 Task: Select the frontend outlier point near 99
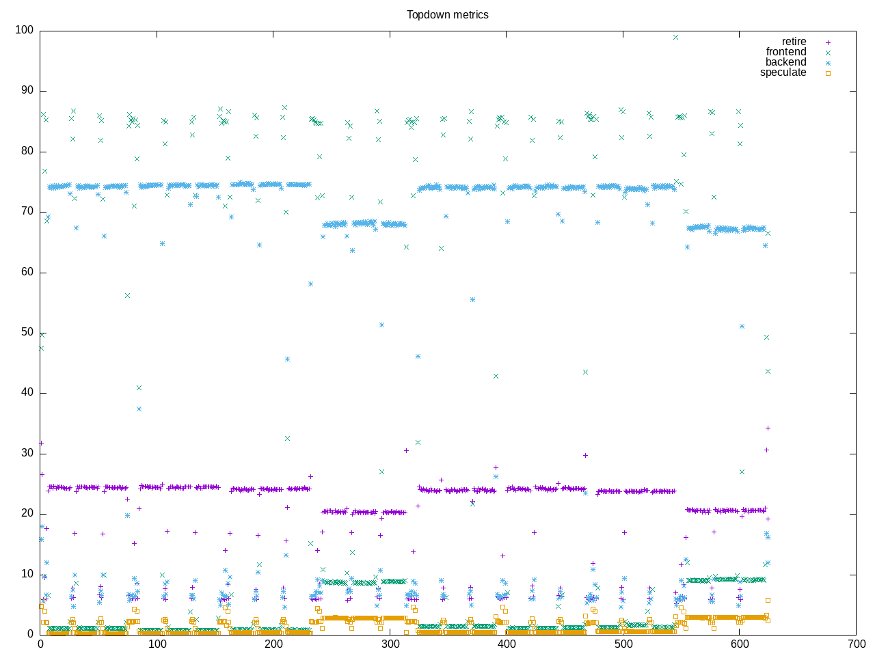click(x=675, y=37)
